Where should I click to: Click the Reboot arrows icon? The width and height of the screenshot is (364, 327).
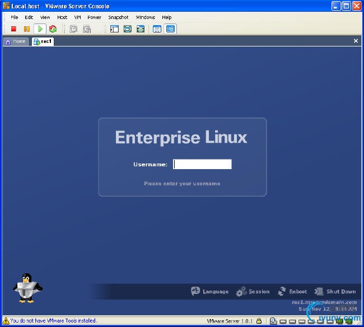282,291
